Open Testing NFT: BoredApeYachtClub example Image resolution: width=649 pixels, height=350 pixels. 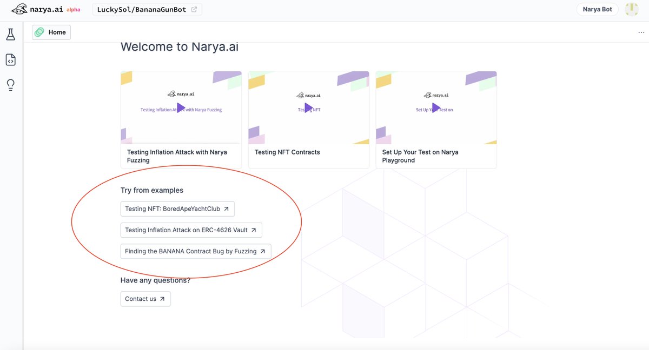(177, 208)
